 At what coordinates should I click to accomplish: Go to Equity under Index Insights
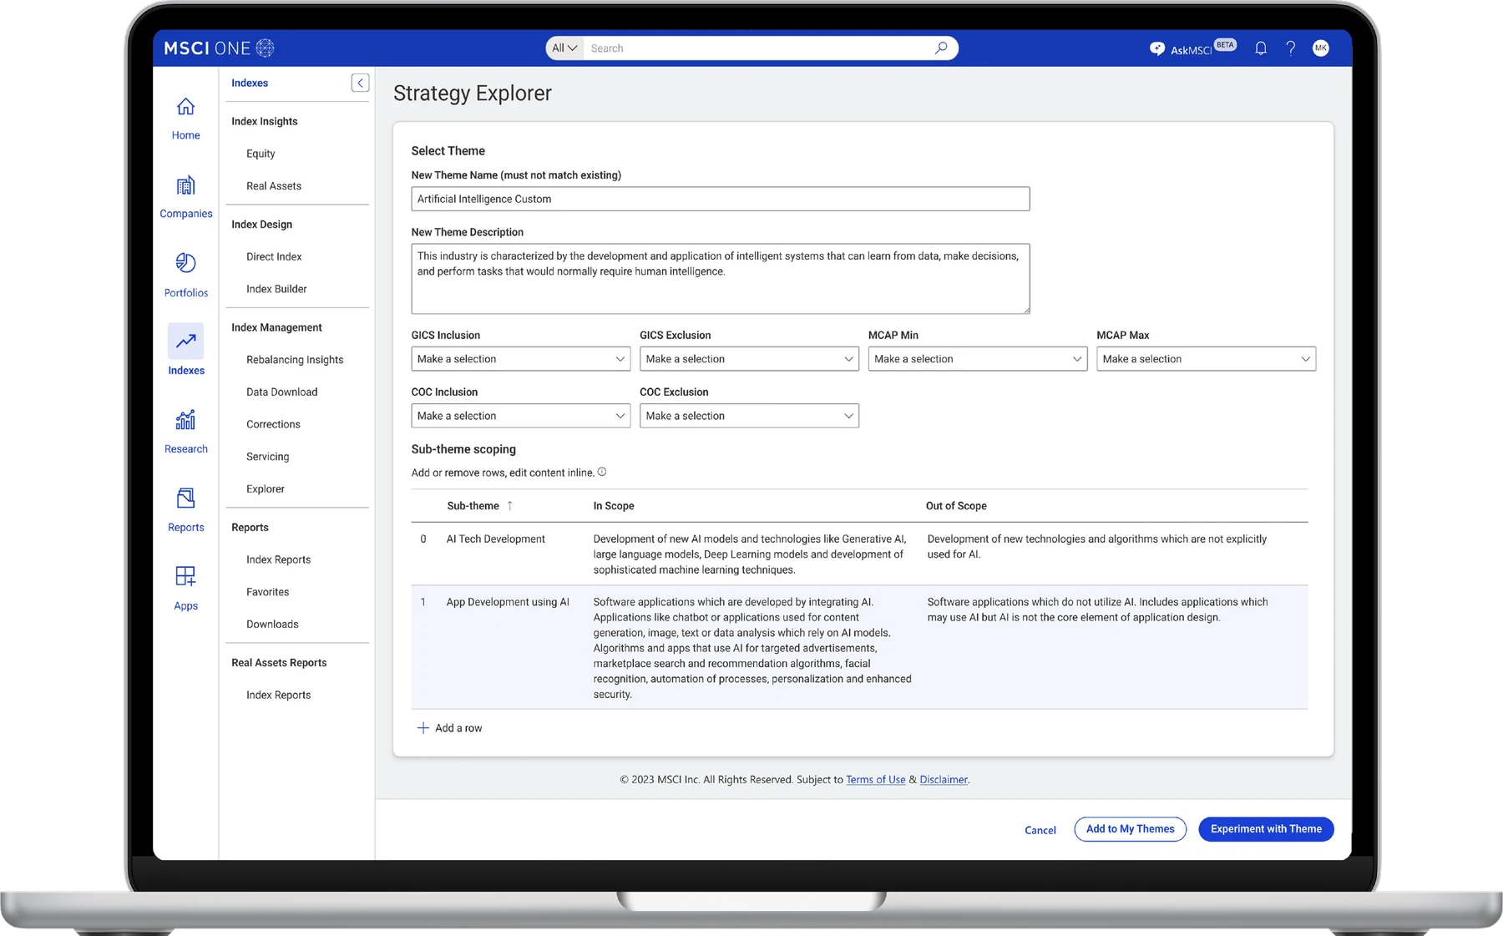[x=261, y=154]
